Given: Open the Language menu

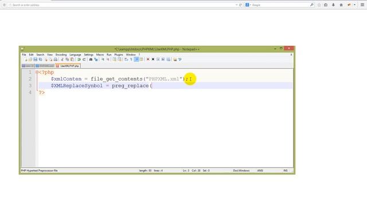Looking at the screenshot, I should click(75, 55).
